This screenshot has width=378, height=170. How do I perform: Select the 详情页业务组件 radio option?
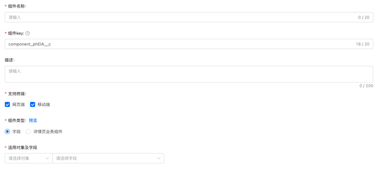tap(28, 131)
